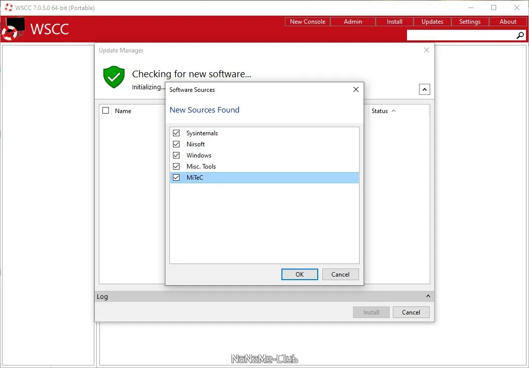Image resolution: width=529 pixels, height=368 pixels.
Task: Toggle the select-all checkbox beside Name
Action: (105, 111)
